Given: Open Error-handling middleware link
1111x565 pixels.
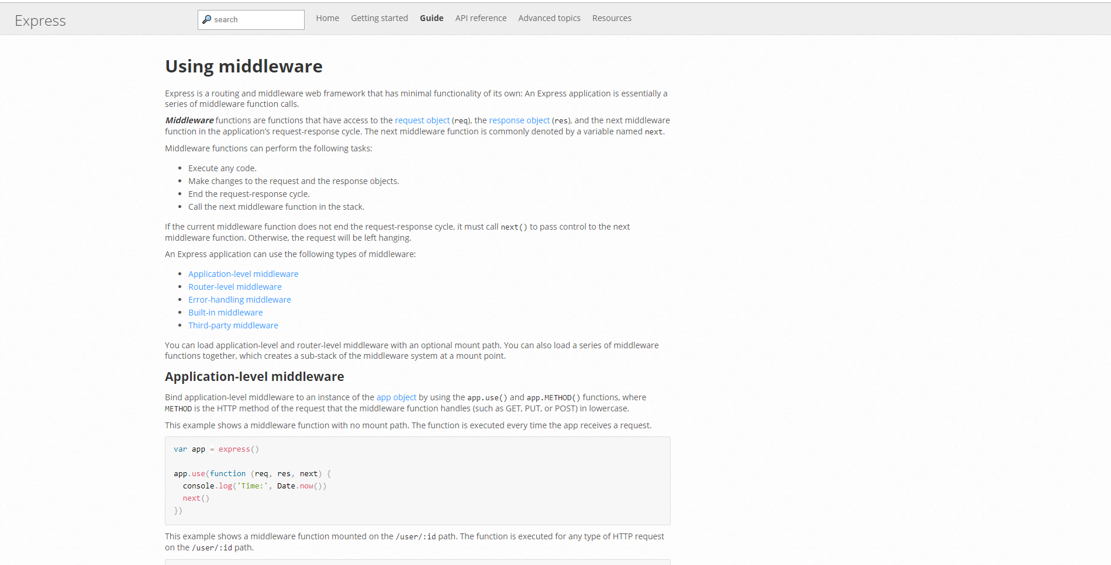Looking at the screenshot, I should pyautogui.click(x=240, y=300).
